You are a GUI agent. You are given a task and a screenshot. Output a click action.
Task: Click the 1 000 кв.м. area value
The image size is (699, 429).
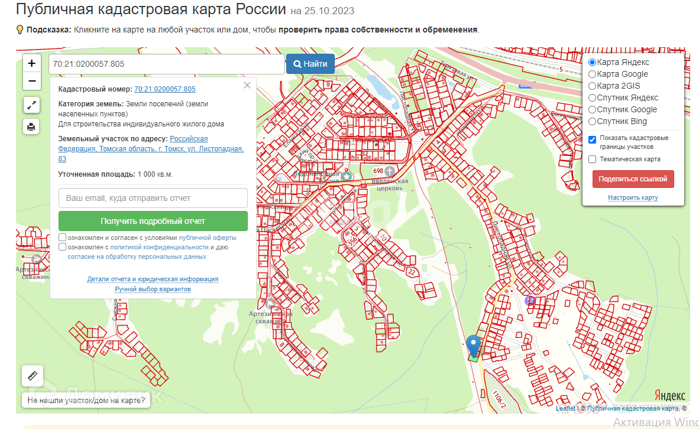tap(155, 174)
